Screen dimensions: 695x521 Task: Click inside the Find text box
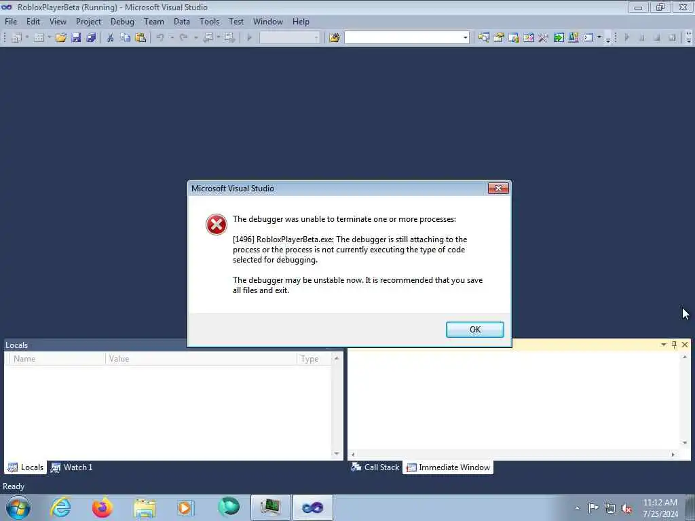pyautogui.click(x=403, y=38)
